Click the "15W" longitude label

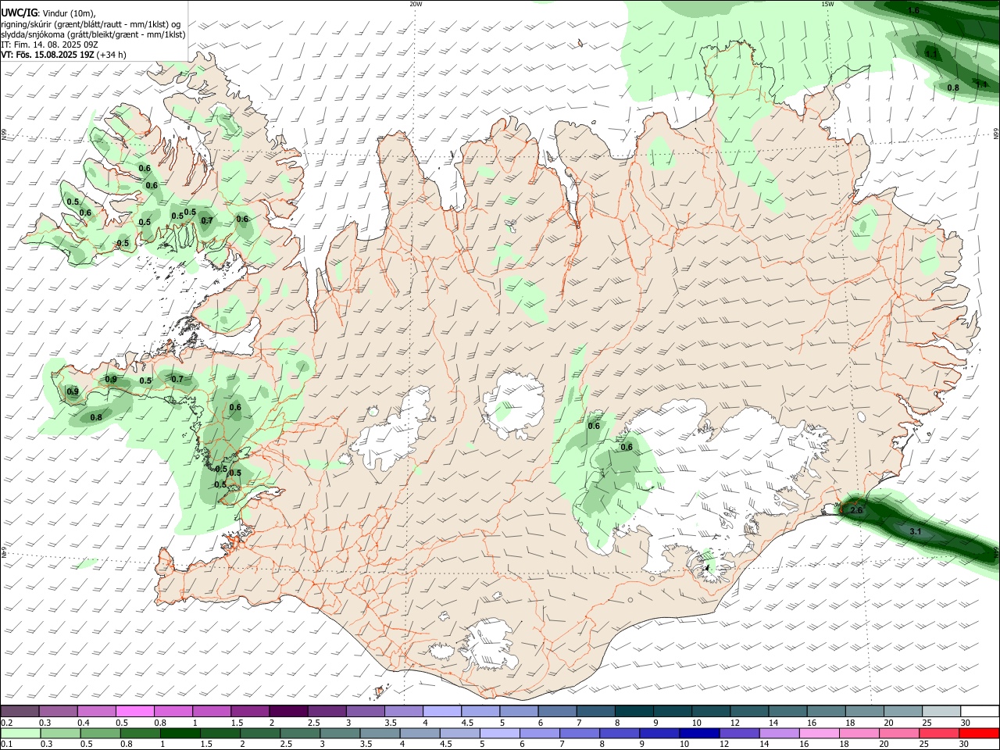point(827,4)
